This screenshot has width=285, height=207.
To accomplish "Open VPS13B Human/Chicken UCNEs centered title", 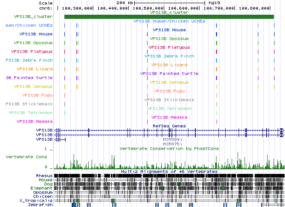I will [x=169, y=21].
